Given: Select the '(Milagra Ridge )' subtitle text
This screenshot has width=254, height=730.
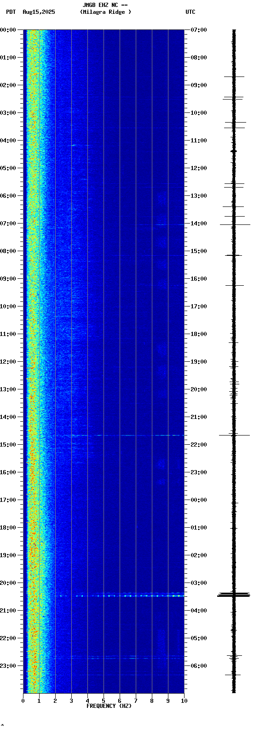Looking at the screenshot, I should coord(105,12).
